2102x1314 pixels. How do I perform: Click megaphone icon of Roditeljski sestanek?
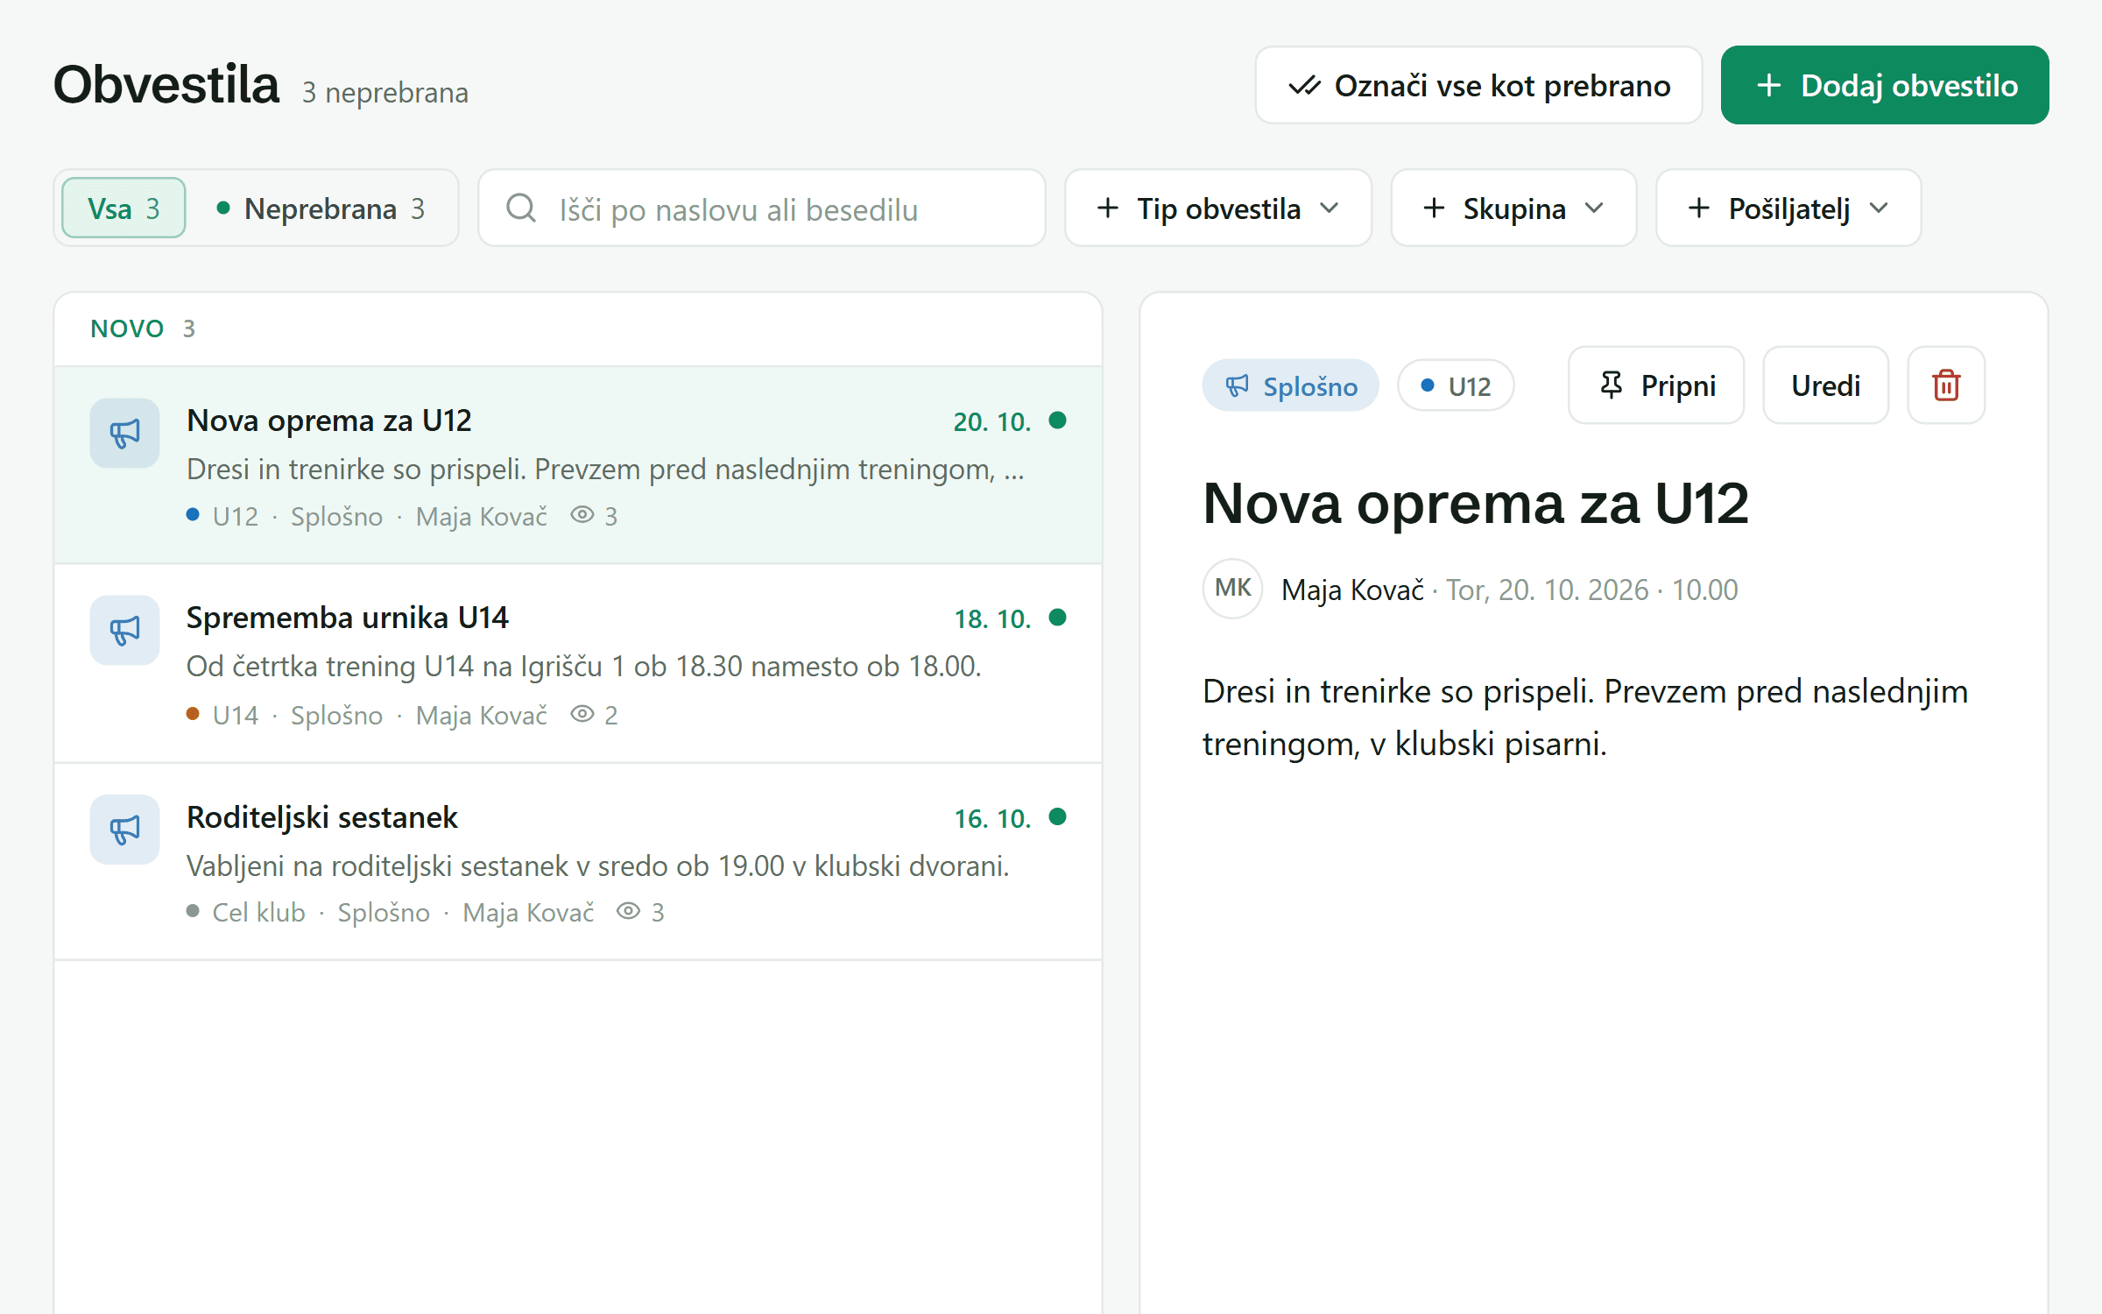click(124, 829)
